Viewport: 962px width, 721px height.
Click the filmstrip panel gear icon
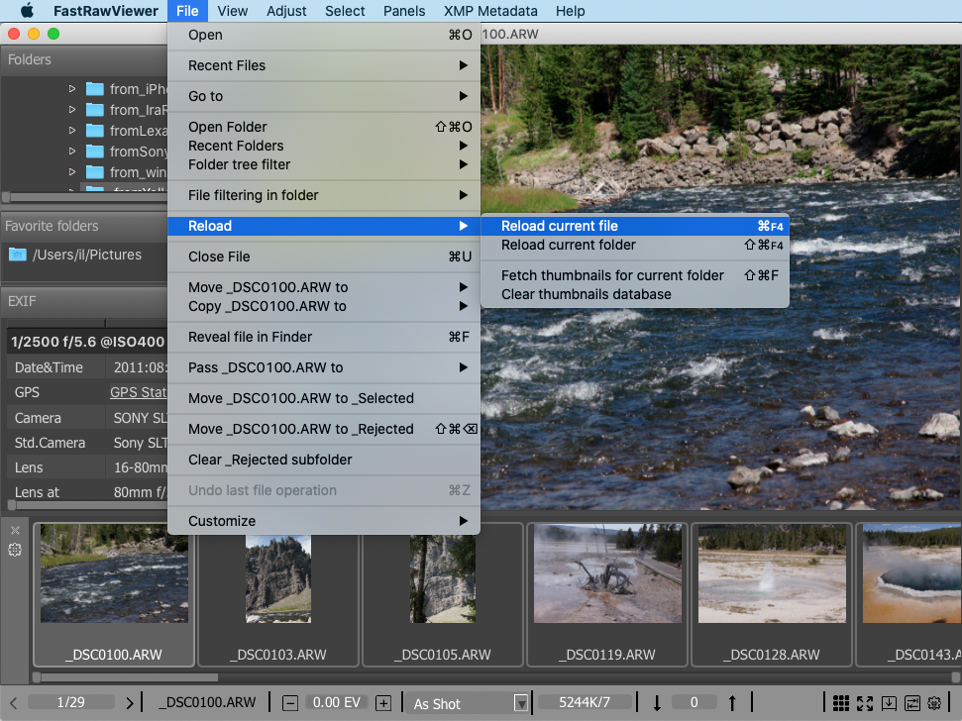point(15,550)
